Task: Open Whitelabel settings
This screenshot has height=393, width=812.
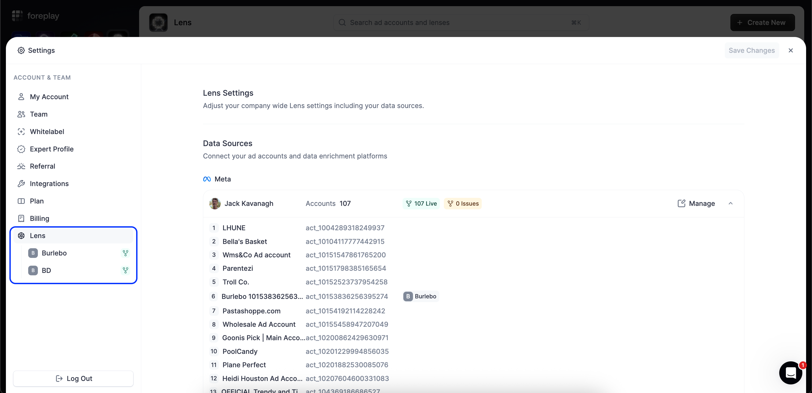Action: (73, 132)
